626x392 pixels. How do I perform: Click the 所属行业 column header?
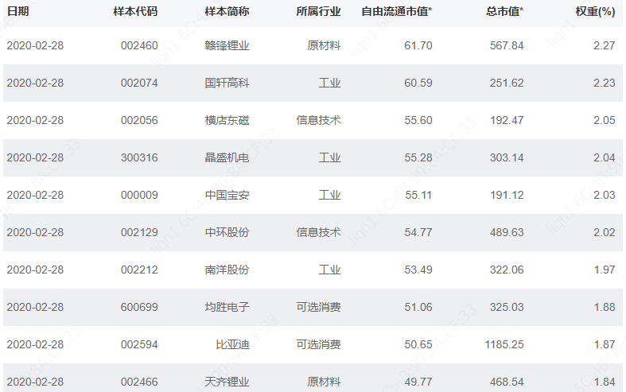(318, 11)
